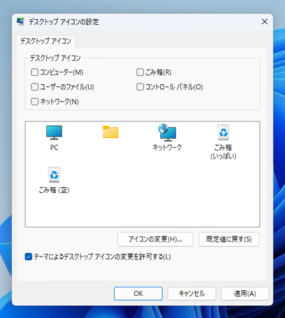Switch to the デスクトップ アイコン tab

point(46,41)
